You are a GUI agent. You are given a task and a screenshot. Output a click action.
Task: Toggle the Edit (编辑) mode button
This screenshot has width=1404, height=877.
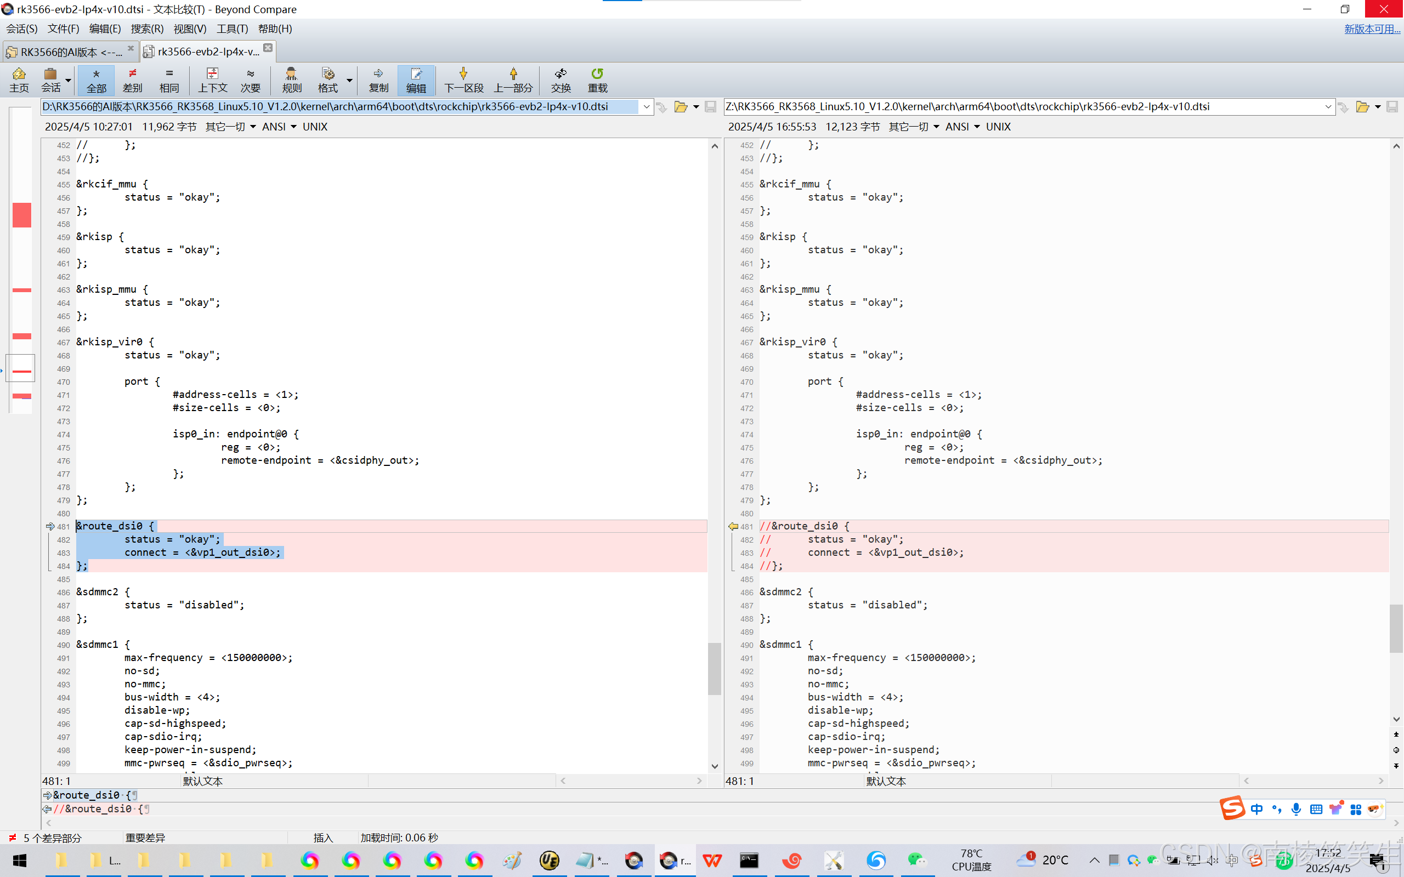tap(416, 79)
